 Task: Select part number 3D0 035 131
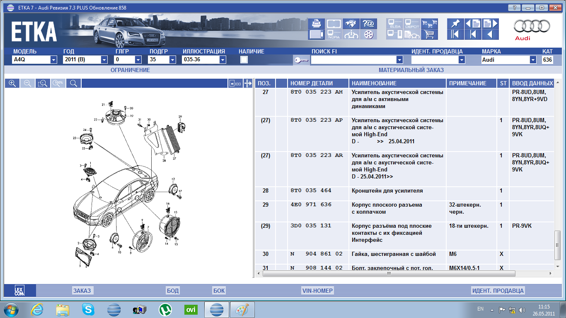[x=311, y=226]
